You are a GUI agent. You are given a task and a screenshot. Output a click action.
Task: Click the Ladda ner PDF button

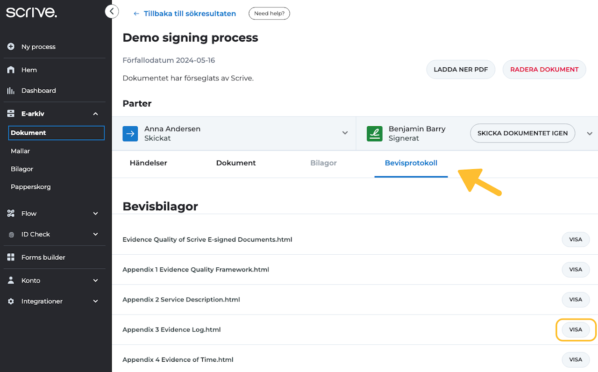[461, 70]
